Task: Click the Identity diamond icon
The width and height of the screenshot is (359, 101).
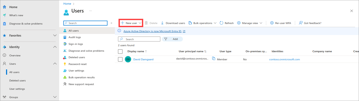Action: (4, 47)
